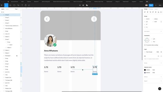The width and height of the screenshot is (163, 92).
Task: Open the distribute spacing dropdown
Action: [161, 12]
